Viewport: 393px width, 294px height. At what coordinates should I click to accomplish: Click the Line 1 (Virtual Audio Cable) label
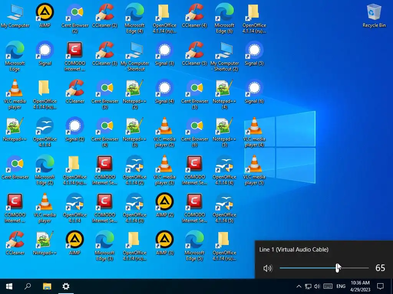(x=294, y=250)
